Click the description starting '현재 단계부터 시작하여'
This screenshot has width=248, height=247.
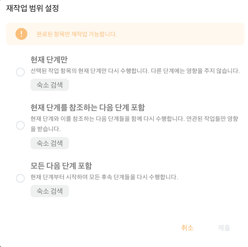point(104,177)
